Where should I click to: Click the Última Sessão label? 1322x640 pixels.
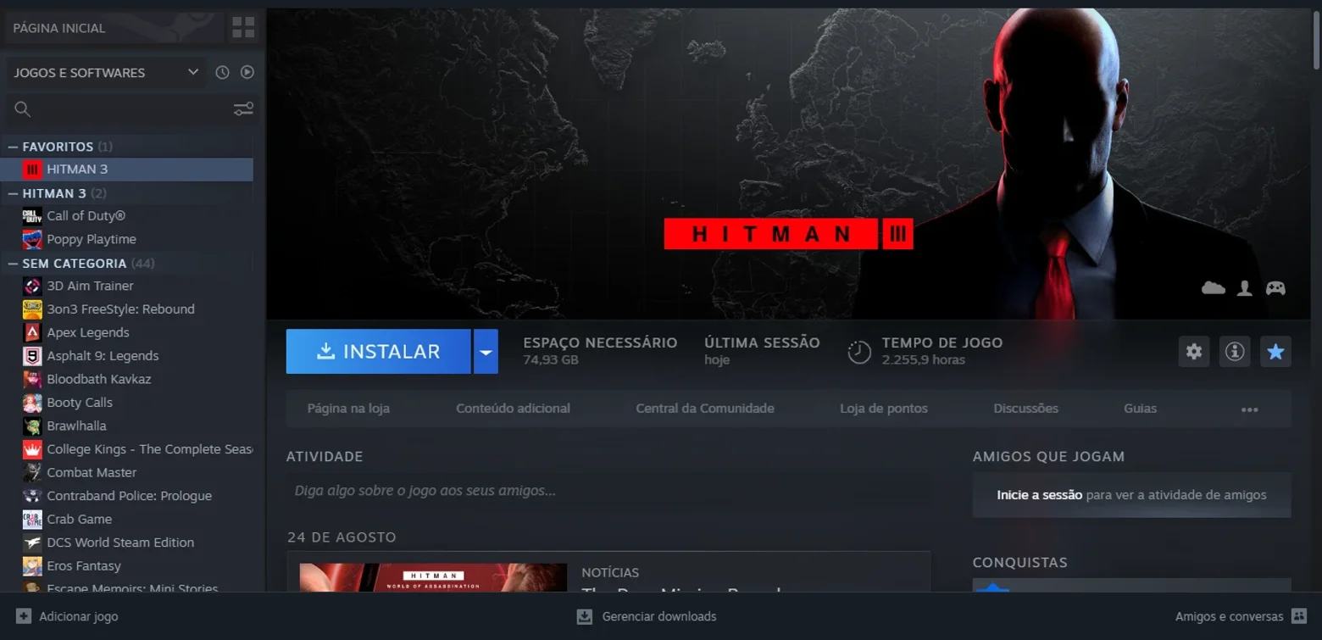tap(762, 342)
